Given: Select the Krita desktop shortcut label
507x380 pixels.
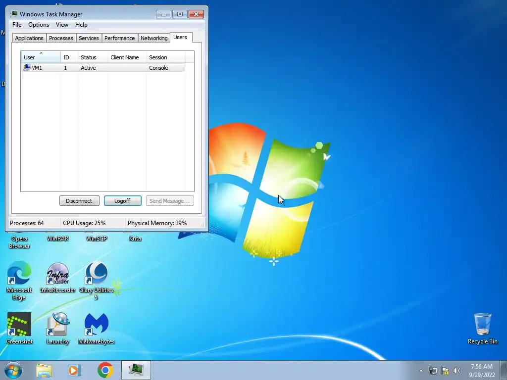Looking at the screenshot, I should 135,238.
